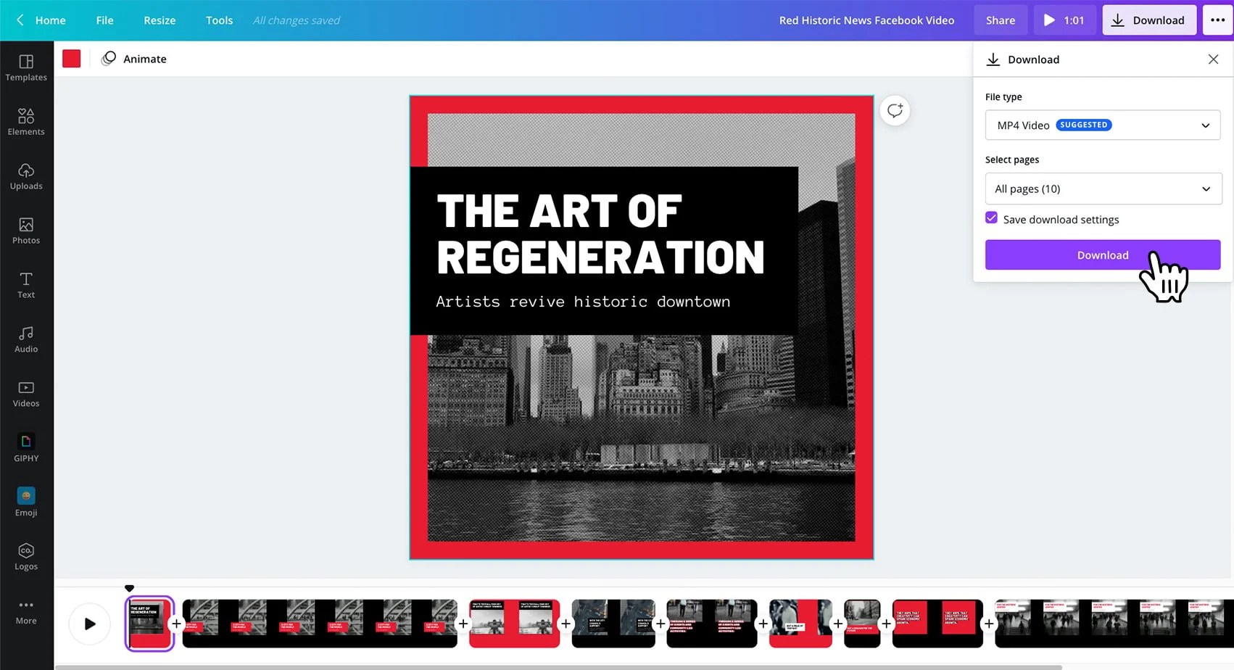Open the Share options
Image resolution: width=1234 pixels, height=670 pixels.
pos(1000,20)
